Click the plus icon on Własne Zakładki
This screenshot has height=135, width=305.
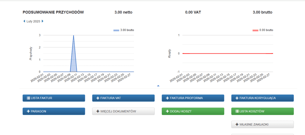237,124
